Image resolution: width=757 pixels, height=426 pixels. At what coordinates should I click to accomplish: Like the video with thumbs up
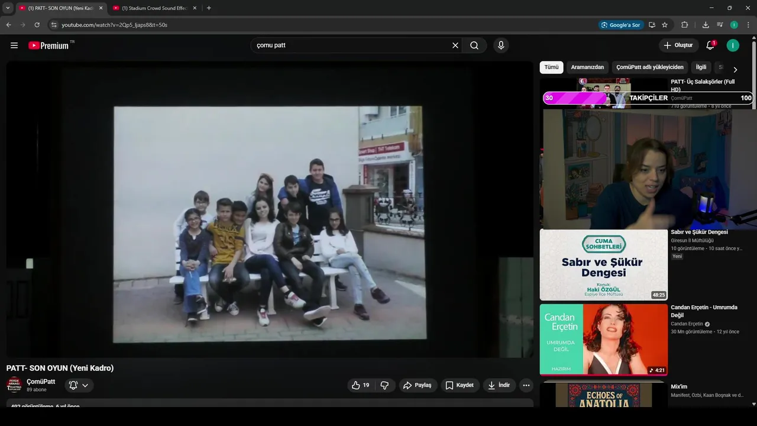[360, 385]
